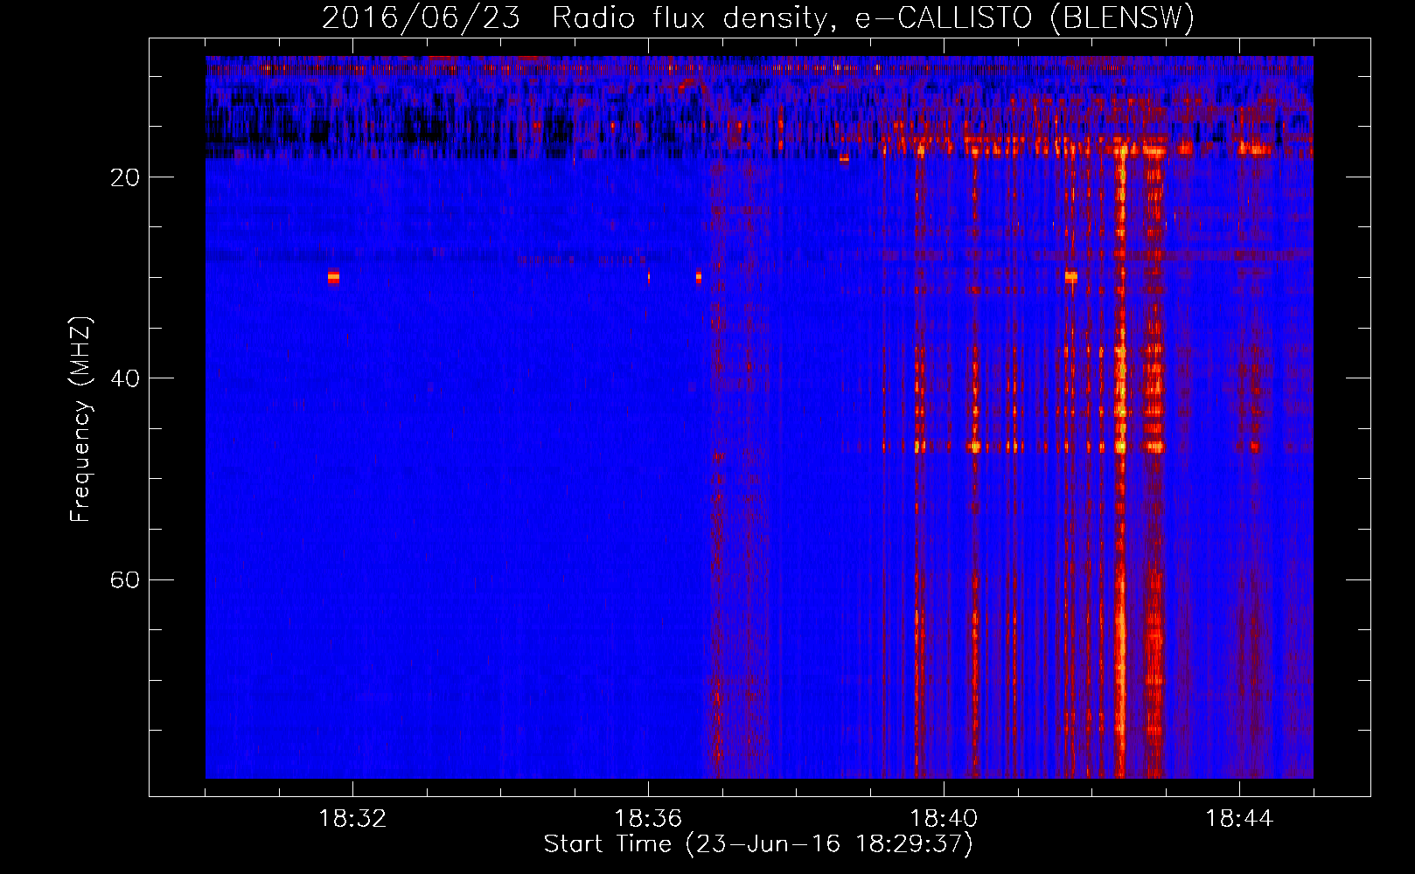Screen dimensions: 1415x874
Task: Click the '18:36' time tick label
Action: pos(648,819)
